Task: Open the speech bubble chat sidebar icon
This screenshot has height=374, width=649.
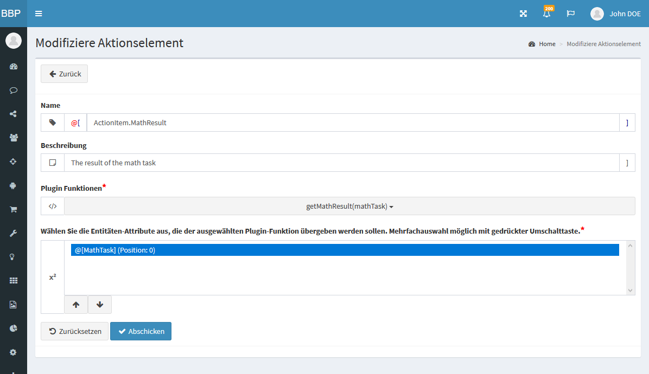Action: [14, 91]
